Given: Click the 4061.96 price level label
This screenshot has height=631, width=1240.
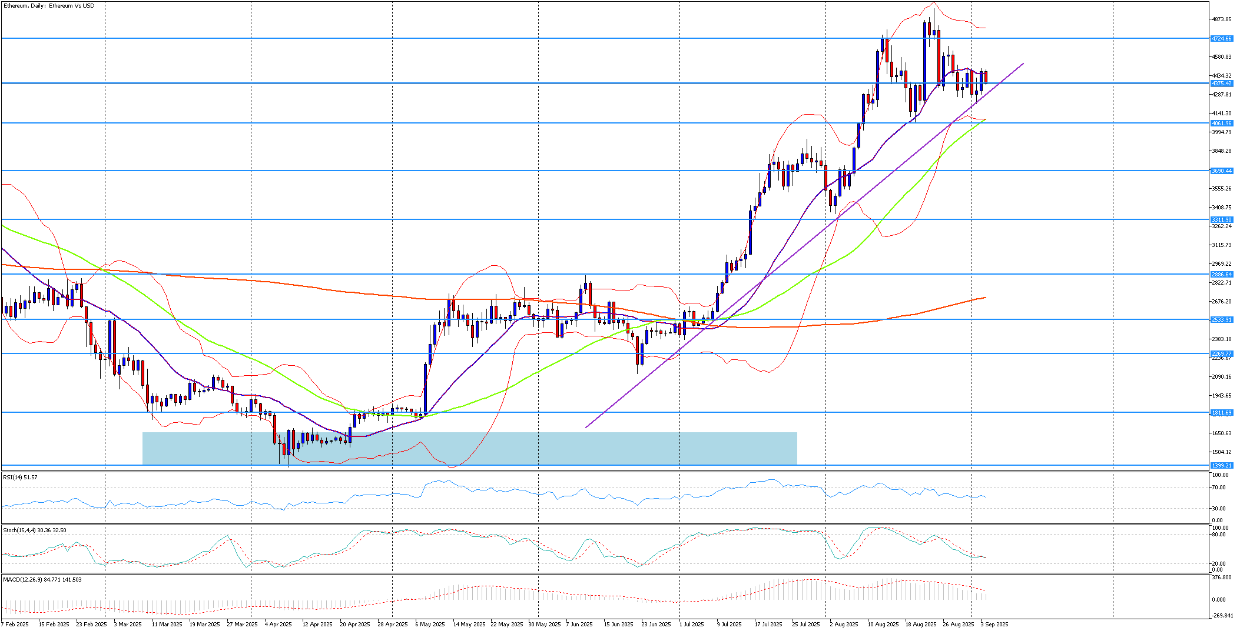Looking at the screenshot, I should pos(1221,123).
